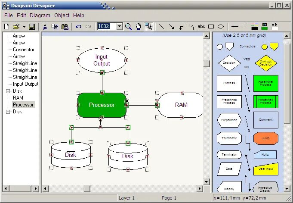Screen dimensions: 293x203
Task: Toggle the selection pointer tool
Action: (149, 26)
